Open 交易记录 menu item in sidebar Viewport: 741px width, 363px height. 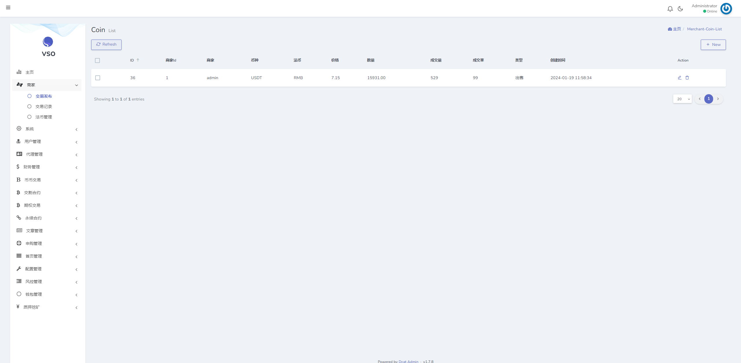[44, 106]
